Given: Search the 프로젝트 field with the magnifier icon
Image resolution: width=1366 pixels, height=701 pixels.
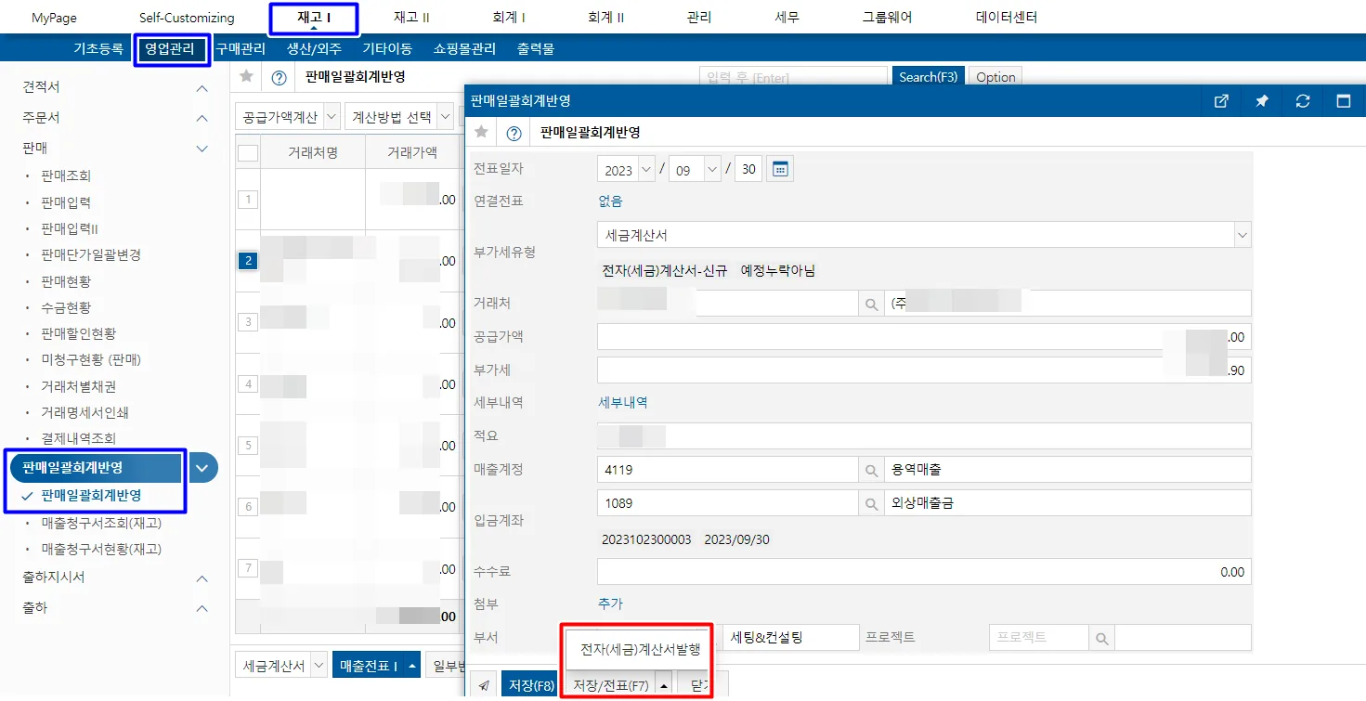Looking at the screenshot, I should (1100, 638).
